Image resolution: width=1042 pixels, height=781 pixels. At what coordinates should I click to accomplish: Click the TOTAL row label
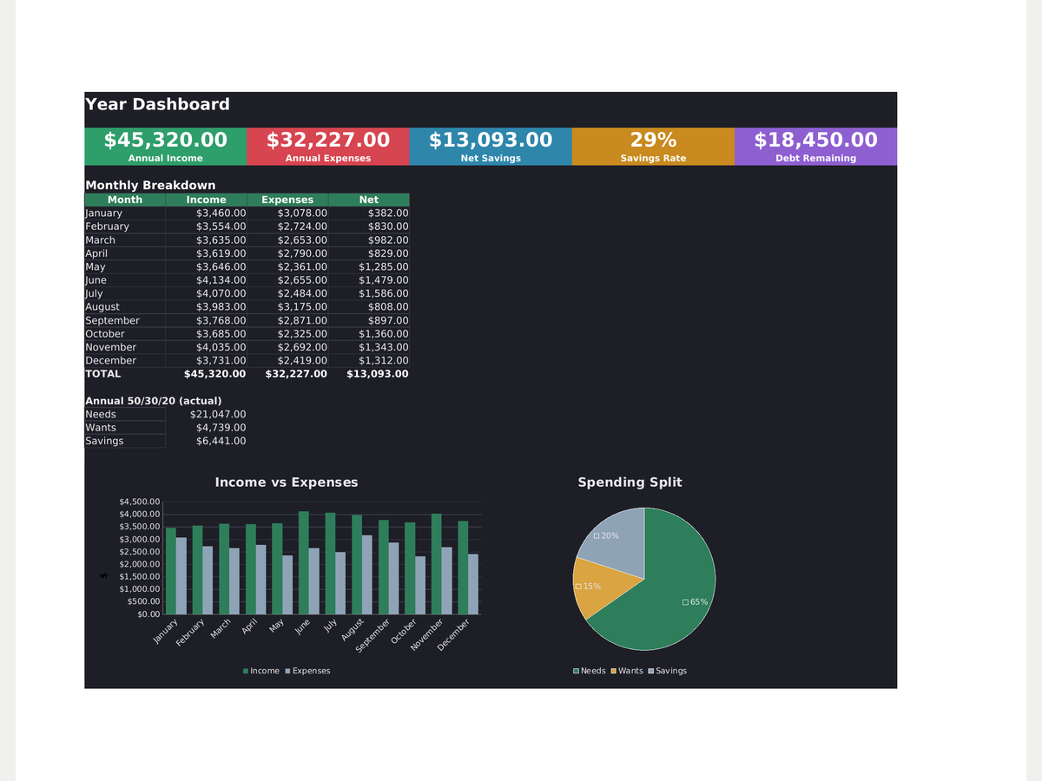click(125, 374)
